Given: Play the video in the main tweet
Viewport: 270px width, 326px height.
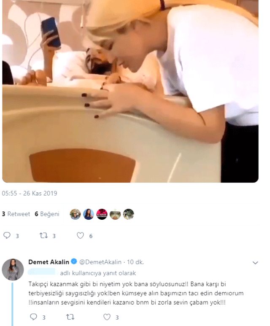Looking at the screenshot, I should click(x=130, y=91).
